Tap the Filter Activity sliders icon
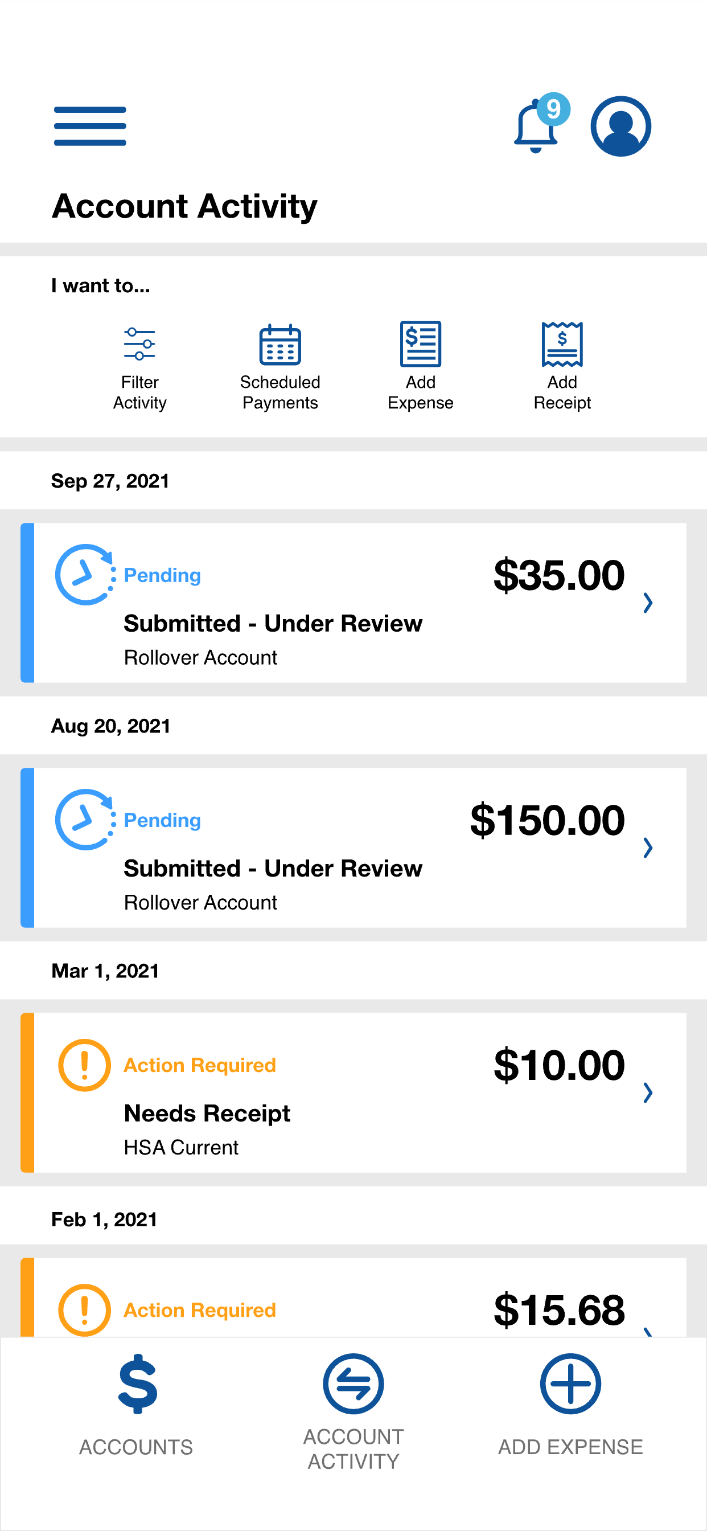Viewport: 707px width, 1531px height. tap(139, 344)
